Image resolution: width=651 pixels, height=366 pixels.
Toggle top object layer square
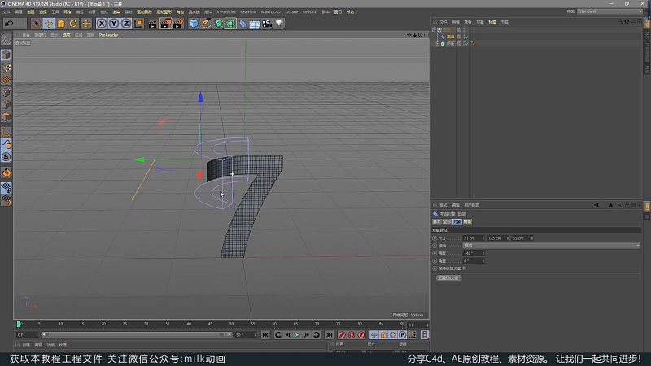pyautogui.click(x=459, y=30)
